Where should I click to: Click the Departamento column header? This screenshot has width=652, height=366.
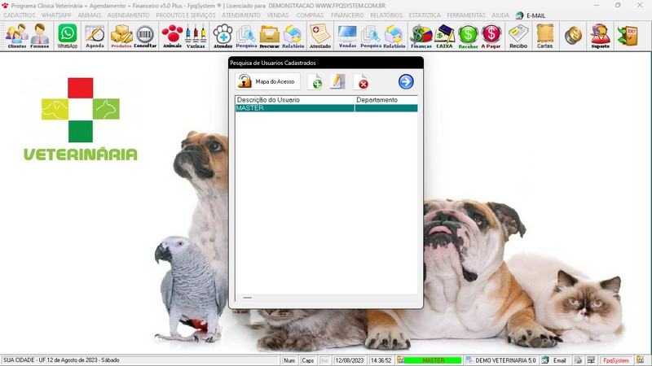click(x=385, y=100)
